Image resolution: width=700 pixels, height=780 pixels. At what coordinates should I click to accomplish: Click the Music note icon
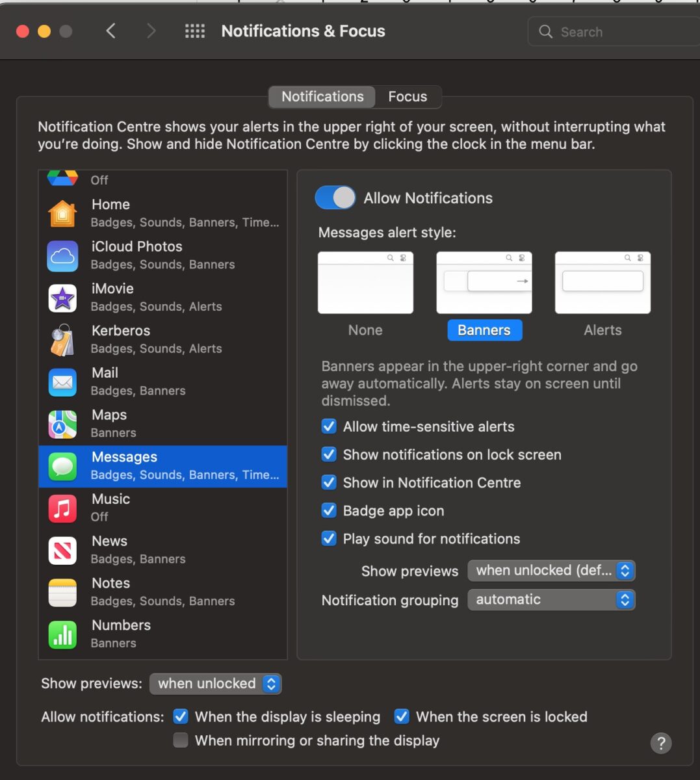(62, 508)
